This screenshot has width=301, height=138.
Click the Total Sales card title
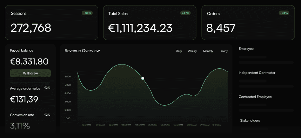118,14
